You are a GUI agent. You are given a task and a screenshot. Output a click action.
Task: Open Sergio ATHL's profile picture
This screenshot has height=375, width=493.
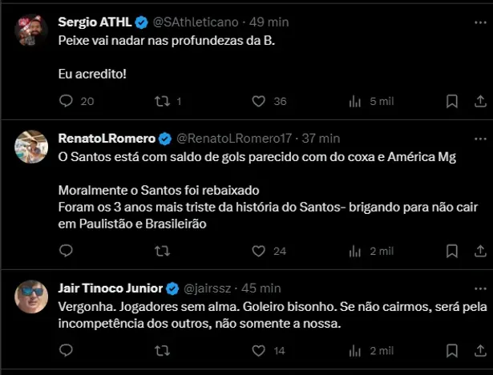pos(32,30)
